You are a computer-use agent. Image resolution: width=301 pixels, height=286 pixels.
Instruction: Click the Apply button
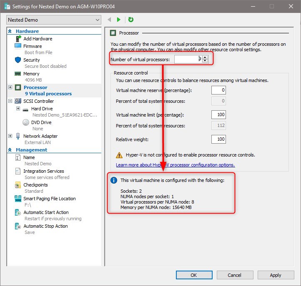pos(276,275)
